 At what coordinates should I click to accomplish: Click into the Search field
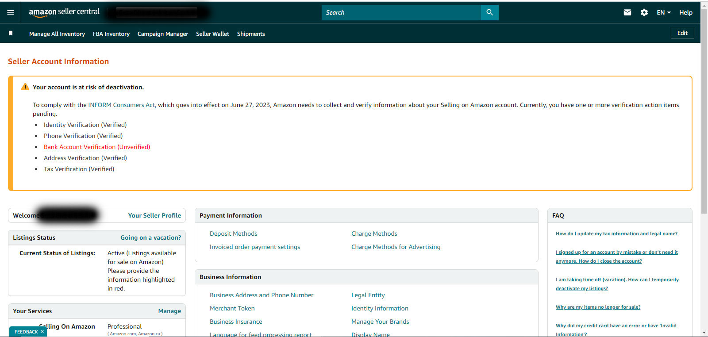click(401, 12)
